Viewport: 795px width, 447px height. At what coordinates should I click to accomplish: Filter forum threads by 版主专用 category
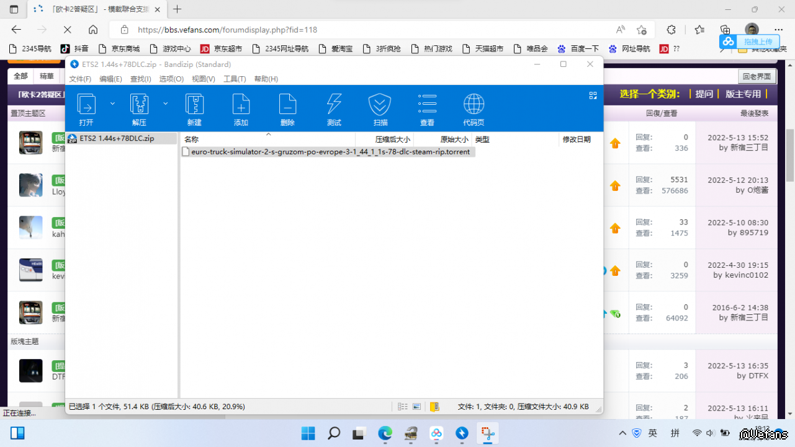pyautogui.click(x=743, y=94)
